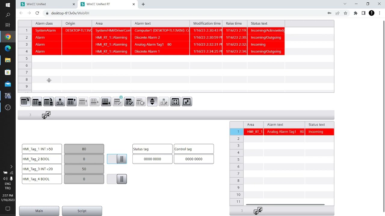Open the statistics setup pencil icon

coord(164,102)
